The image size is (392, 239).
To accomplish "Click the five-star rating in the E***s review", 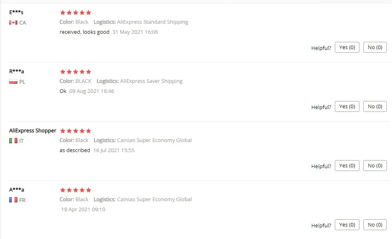I will tap(76, 12).
